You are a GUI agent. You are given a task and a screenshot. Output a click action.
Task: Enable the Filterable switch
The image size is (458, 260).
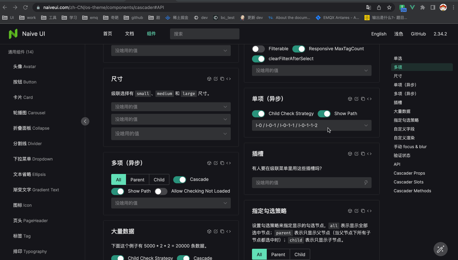coord(258,49)
